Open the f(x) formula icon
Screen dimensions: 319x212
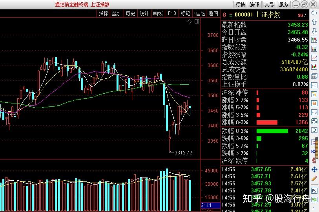tap(314, 121)
